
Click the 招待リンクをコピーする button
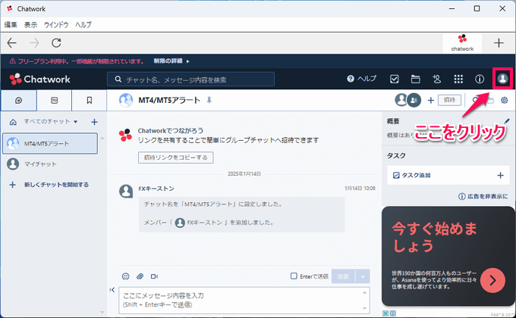175,157
